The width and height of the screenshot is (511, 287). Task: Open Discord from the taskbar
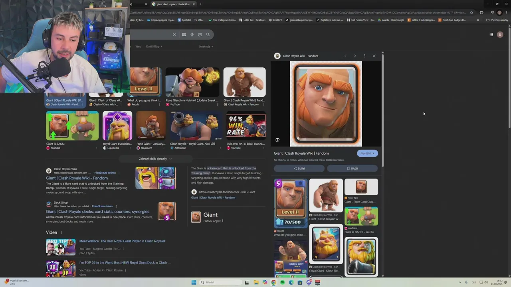point(309,282)
